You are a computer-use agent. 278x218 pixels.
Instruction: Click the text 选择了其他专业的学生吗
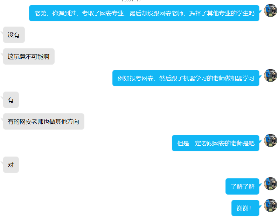point(222,13)
